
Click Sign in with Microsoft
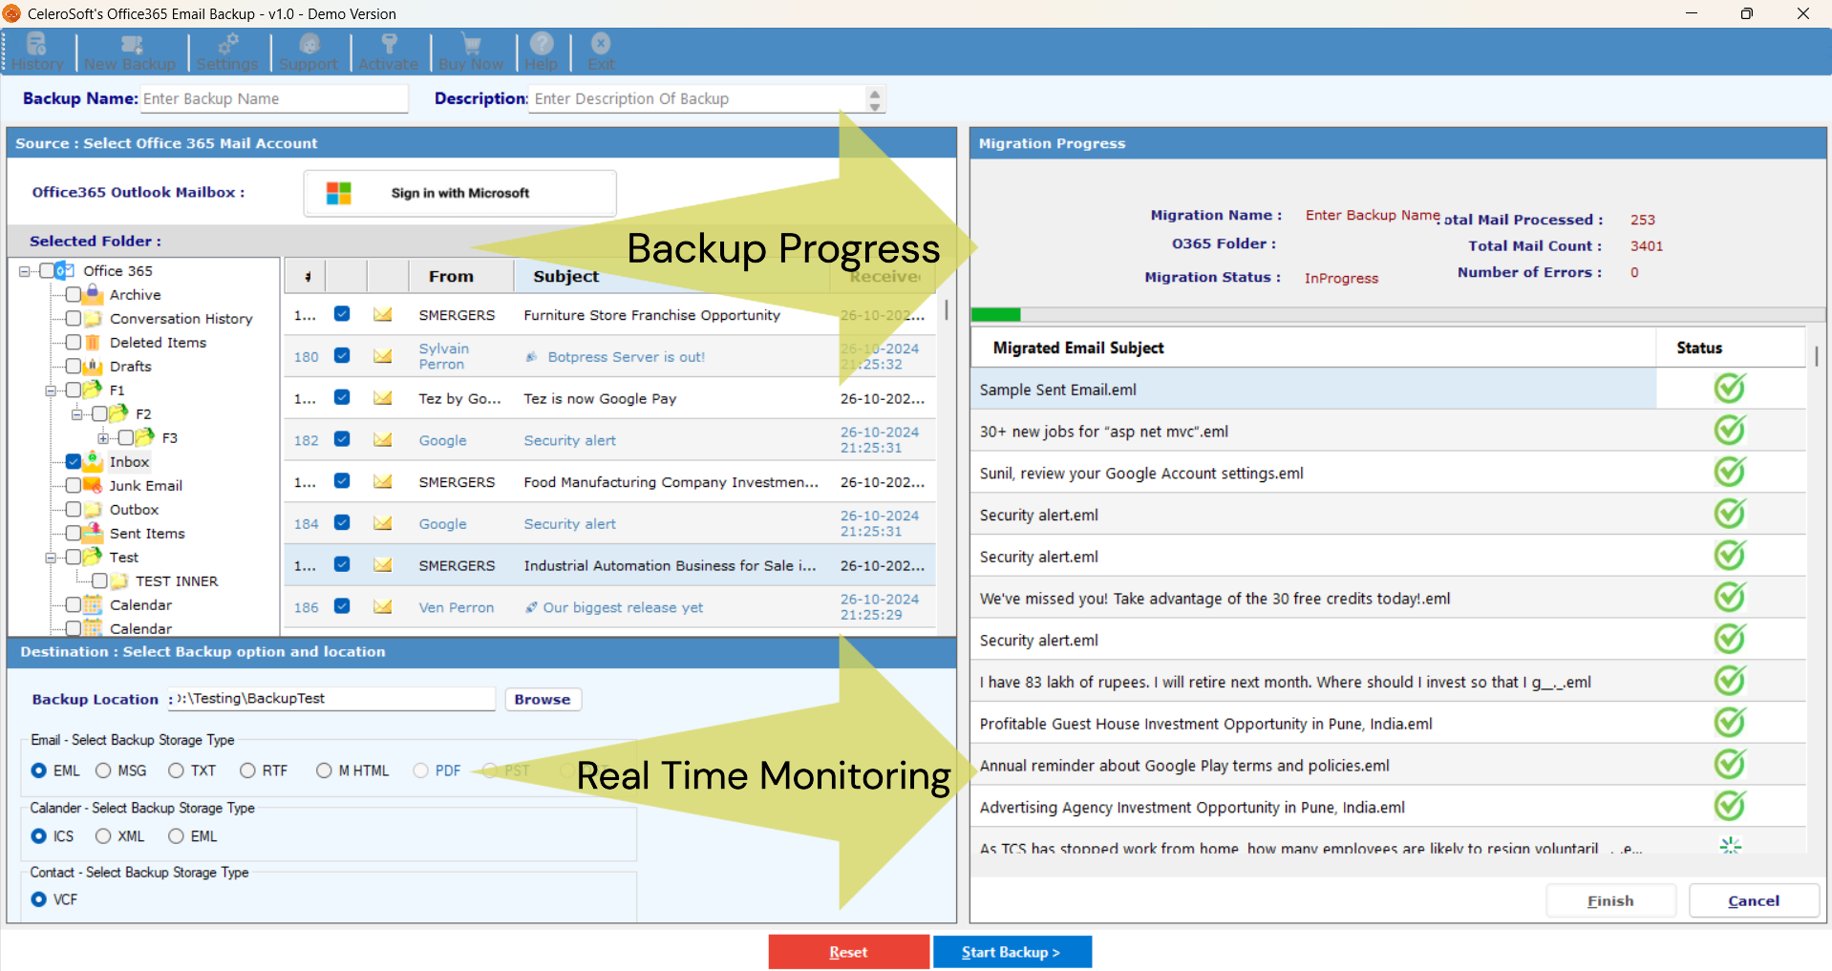[x=459, y=192]
